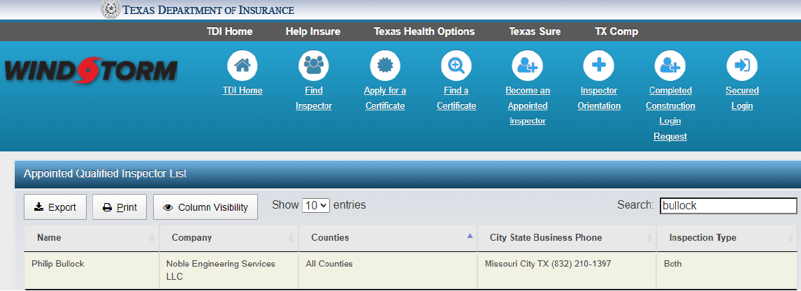801x291 pixels.
Task: Go to Texas Health Options menu item
Action: pos(424,31)
